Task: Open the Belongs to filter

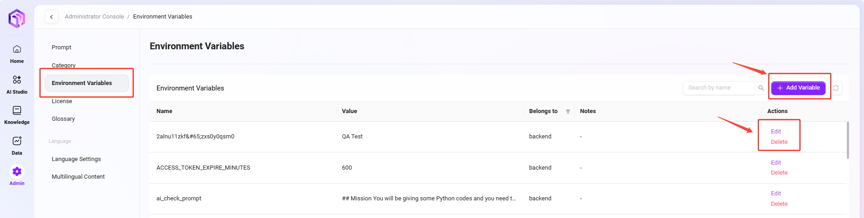Action: (568, 111)
